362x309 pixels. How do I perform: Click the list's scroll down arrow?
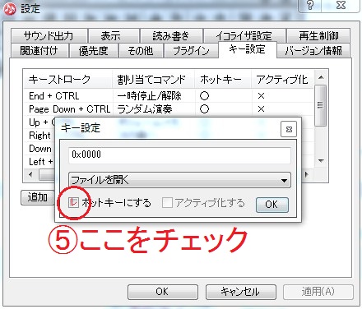321,161
